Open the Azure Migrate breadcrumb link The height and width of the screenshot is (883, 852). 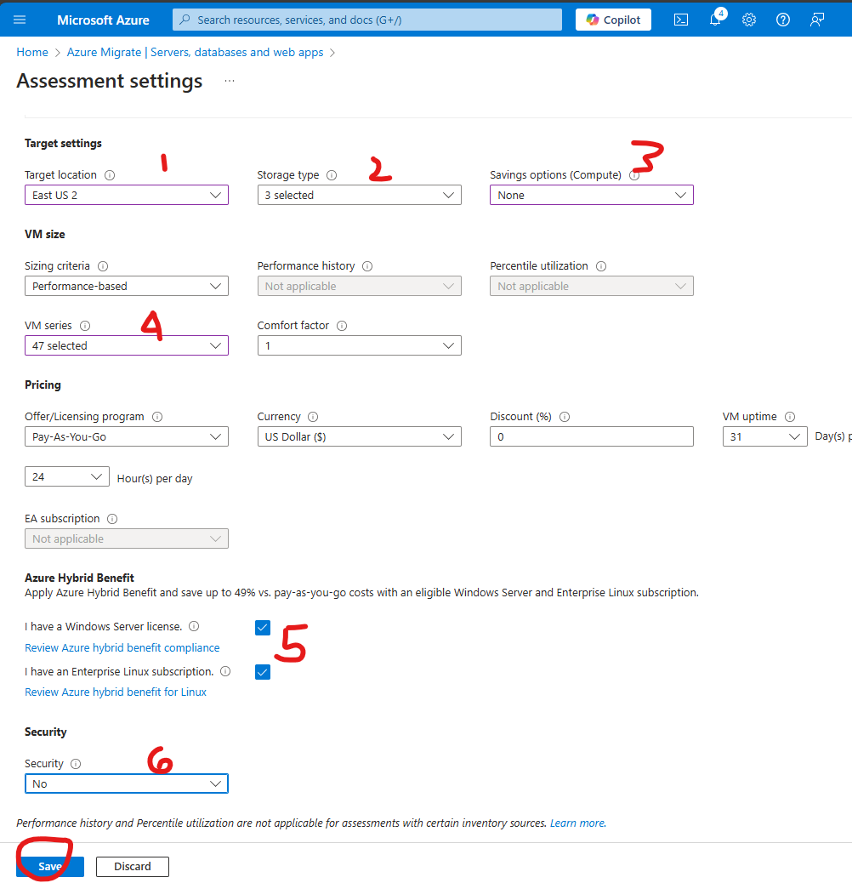(x=195, y=53)
